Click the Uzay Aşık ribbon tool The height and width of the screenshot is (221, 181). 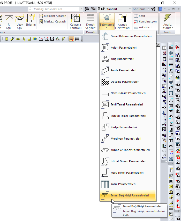pos(20,21)
